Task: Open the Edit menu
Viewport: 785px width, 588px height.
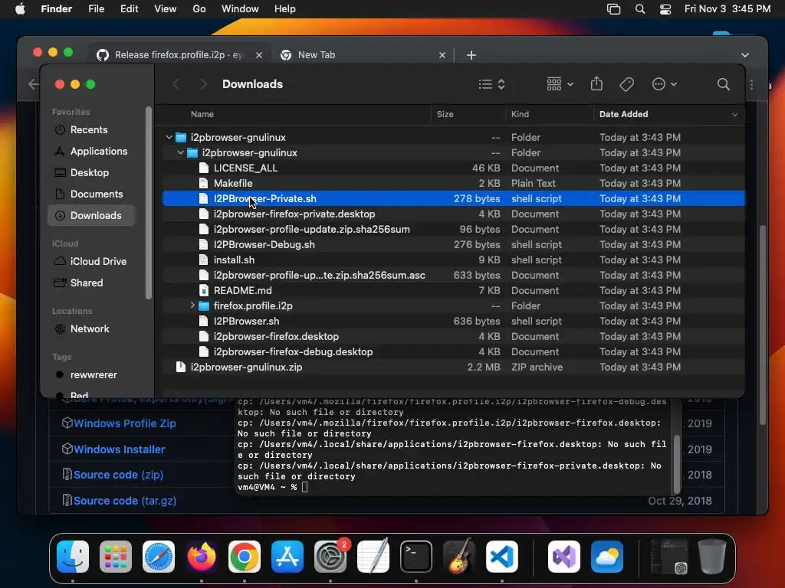Action: pos(129,9)
